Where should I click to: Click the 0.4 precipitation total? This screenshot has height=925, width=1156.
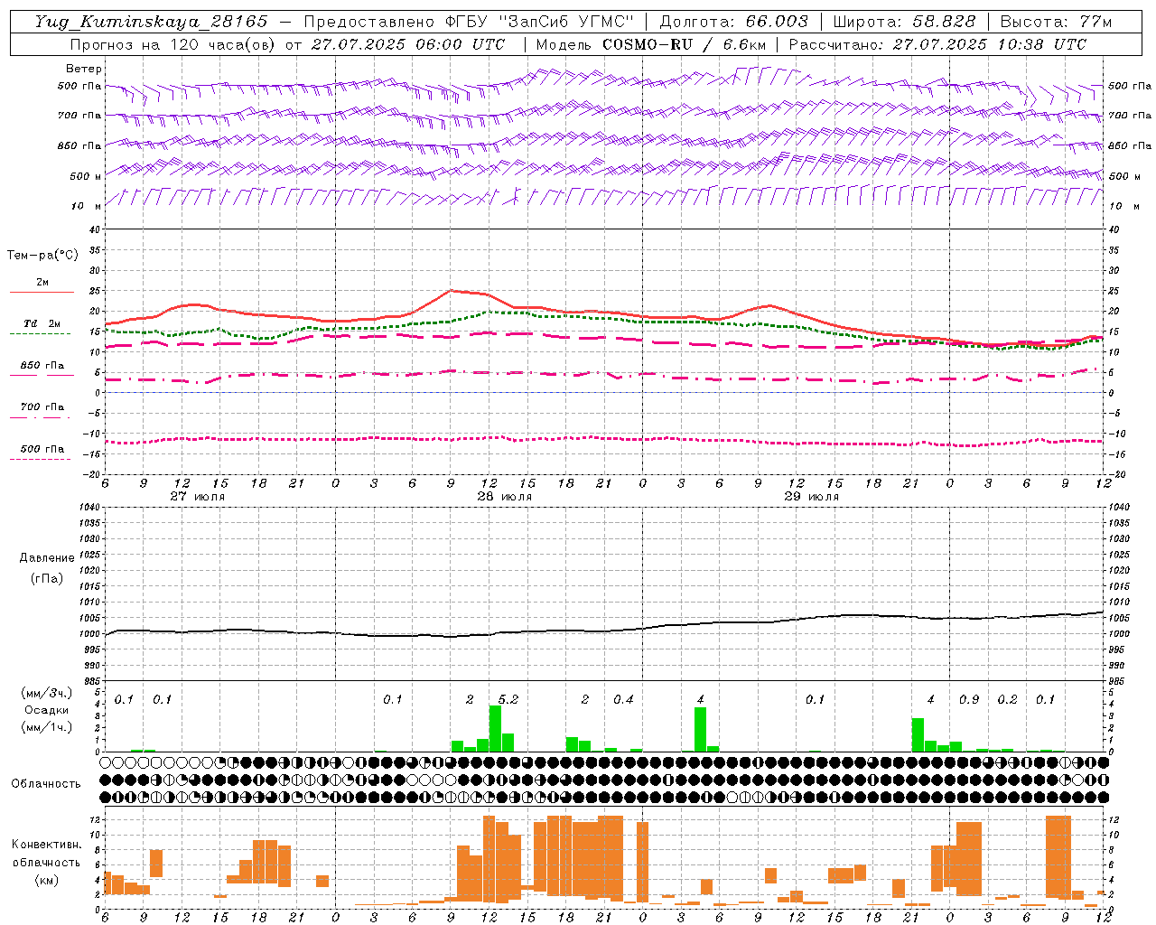[624, 700]
